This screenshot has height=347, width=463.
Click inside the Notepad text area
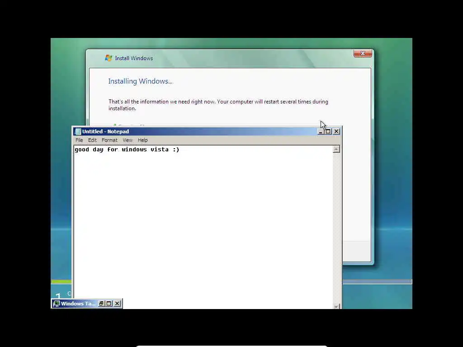[x=203, y=227]
